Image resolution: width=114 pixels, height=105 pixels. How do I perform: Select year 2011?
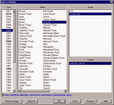9,11
